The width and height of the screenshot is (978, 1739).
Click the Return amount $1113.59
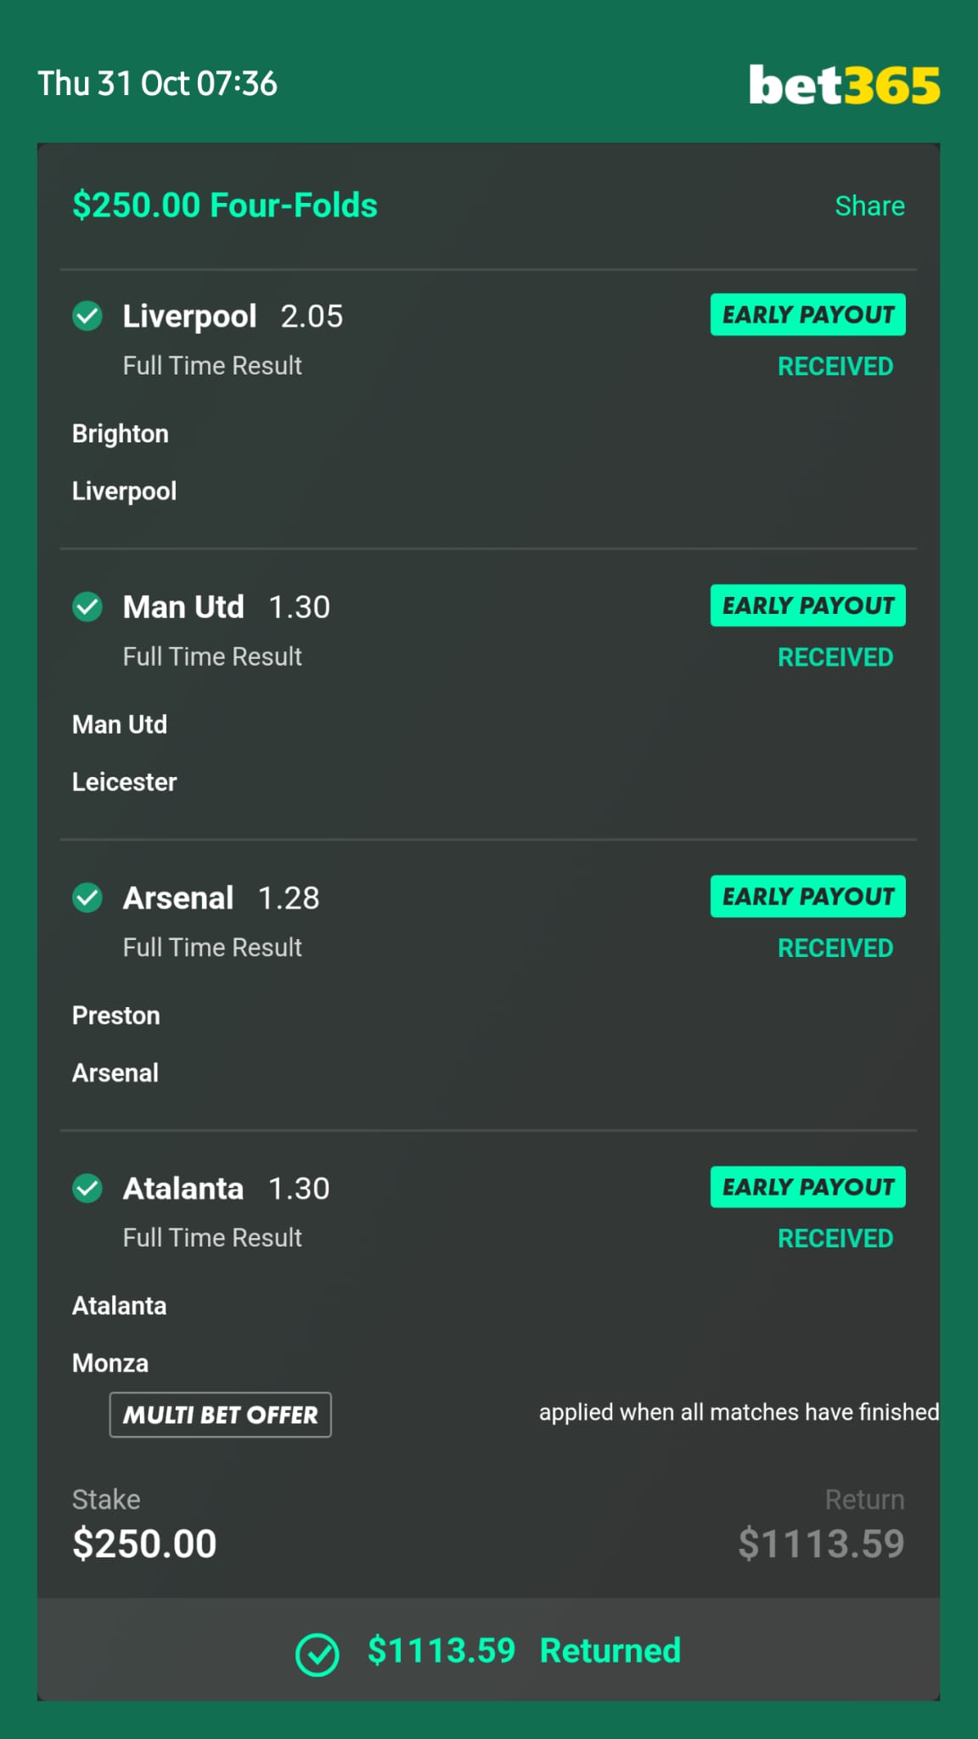pos(821,1544)
